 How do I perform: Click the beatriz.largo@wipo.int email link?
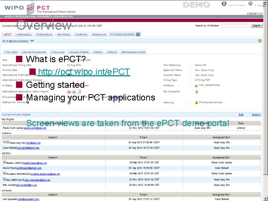[x=35, y=163]
